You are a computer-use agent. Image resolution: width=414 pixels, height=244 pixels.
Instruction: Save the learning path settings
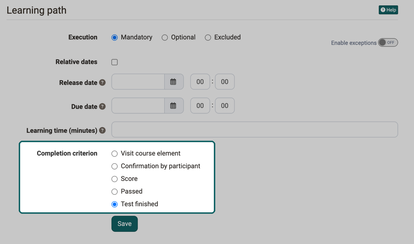(125, 224)
